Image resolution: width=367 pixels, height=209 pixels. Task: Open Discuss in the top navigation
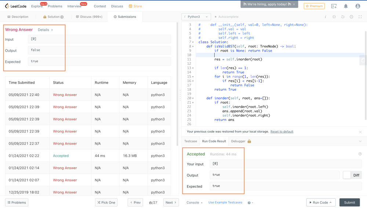(x=117, y=6)
